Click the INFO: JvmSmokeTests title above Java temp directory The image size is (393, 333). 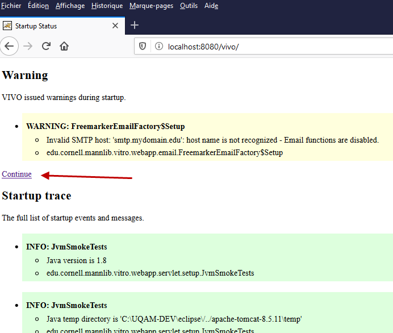pos(66,305)
